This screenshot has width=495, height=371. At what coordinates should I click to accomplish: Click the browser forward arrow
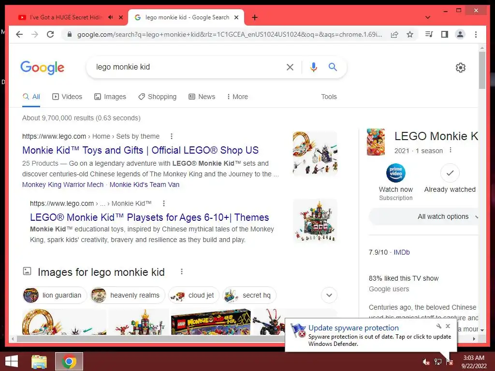35,34
